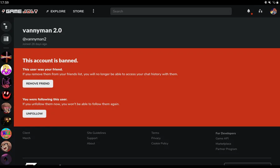Expand the three-dot more menu
Image resolution: width=280 pixels, height=168 pixels.
click(93, 11)
